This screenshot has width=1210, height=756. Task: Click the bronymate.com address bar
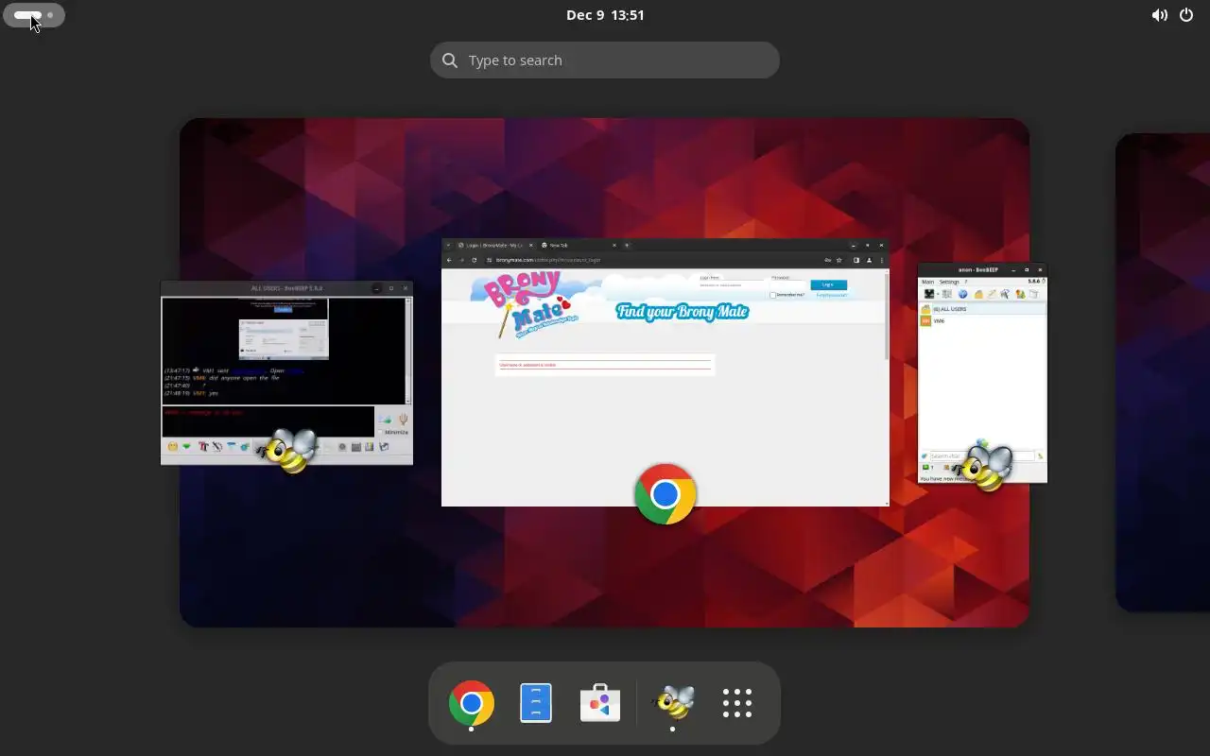pos(652,260)
